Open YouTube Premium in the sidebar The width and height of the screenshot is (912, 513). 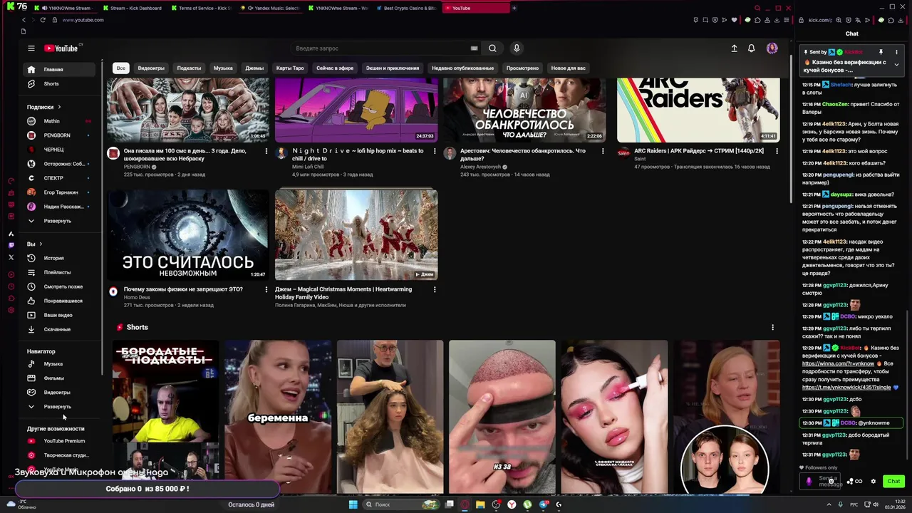[58, 441]
